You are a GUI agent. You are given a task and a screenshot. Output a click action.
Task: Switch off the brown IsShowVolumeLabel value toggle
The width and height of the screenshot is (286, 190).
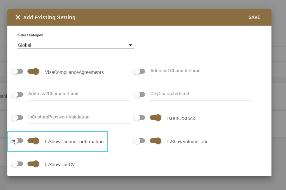(x=156, y=141)
